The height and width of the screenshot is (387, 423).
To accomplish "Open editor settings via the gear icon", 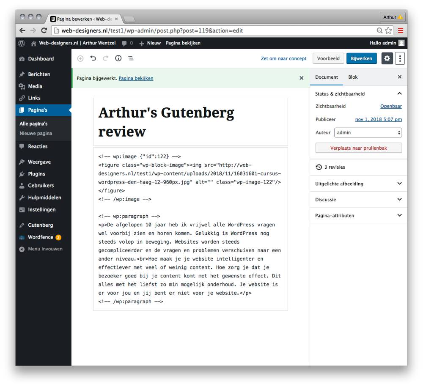I will [387, 58].
